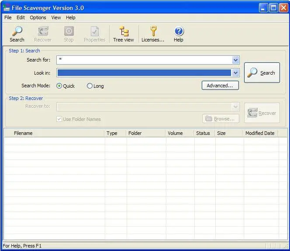
Task: Select the Quick search mode
Action: 59,86
